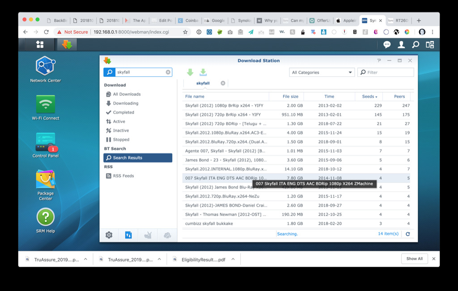Select Skyfall.2012.720p.BluRay.x264-NeZu row
The image size is (458, 291).
pos(296,196)
